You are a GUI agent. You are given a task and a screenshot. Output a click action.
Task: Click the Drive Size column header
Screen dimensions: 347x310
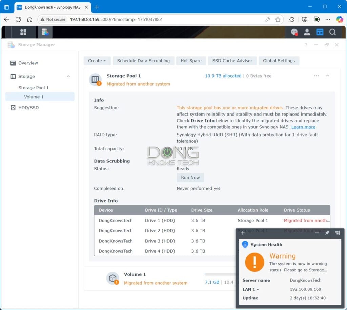tap(202, 210)
